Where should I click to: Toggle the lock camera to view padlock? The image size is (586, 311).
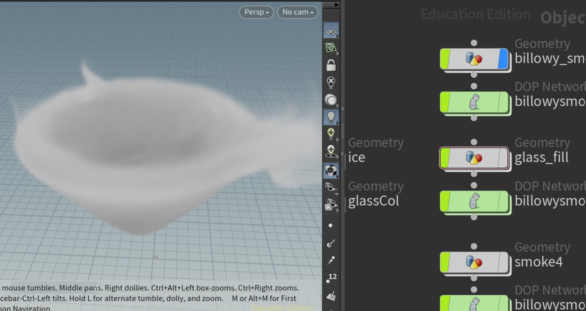pos(330,65)
